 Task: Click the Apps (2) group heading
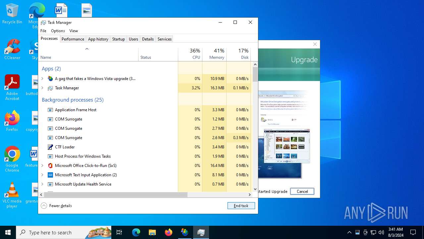(51, 69)
